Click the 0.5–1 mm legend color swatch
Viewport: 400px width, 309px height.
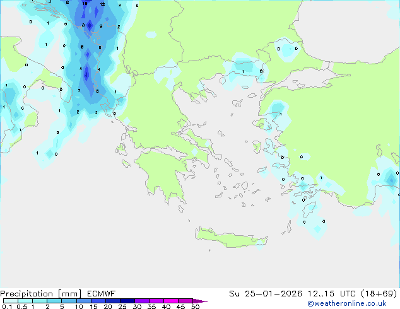[x=25, y=301]
